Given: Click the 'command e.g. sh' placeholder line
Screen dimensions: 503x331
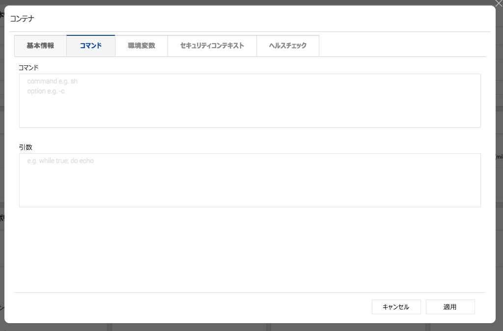Looking at the screenshot, I should tap(53, 81).
